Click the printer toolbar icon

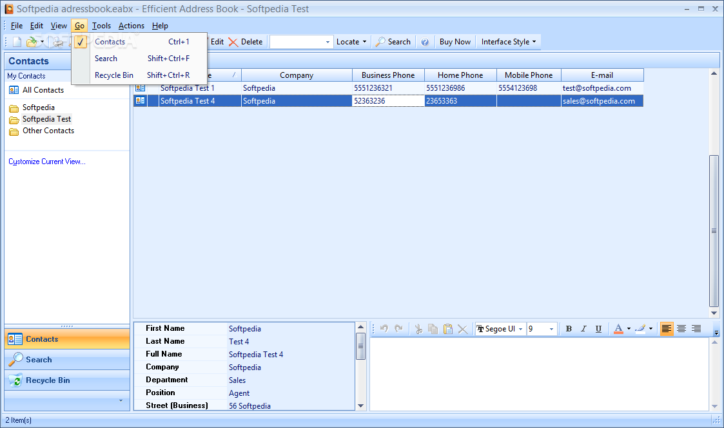(x=58, y=42)
